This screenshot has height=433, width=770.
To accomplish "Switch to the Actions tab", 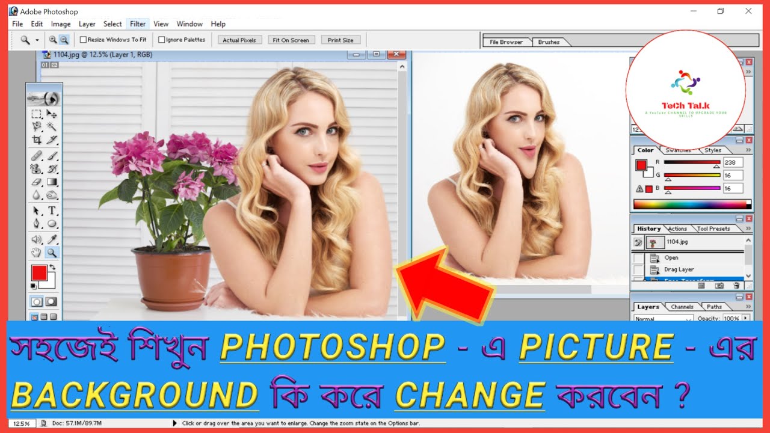I will pyautogui.click(x=677, y=229).
